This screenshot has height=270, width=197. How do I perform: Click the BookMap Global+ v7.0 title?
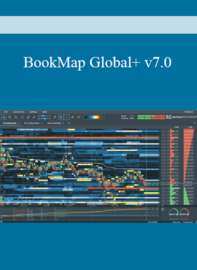(x=97, y=62)
